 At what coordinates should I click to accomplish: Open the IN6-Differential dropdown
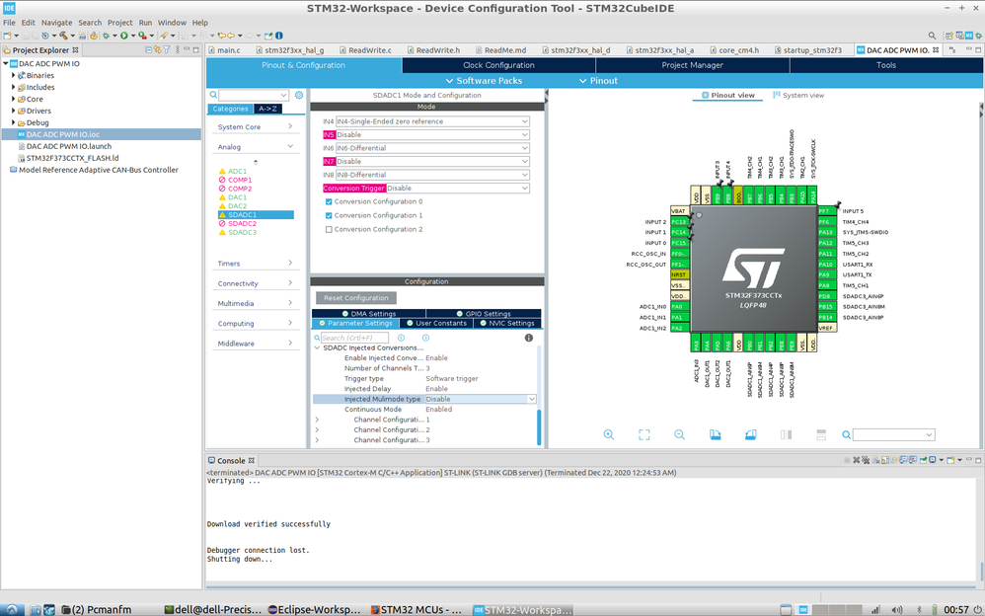click(x=432, y=148)
